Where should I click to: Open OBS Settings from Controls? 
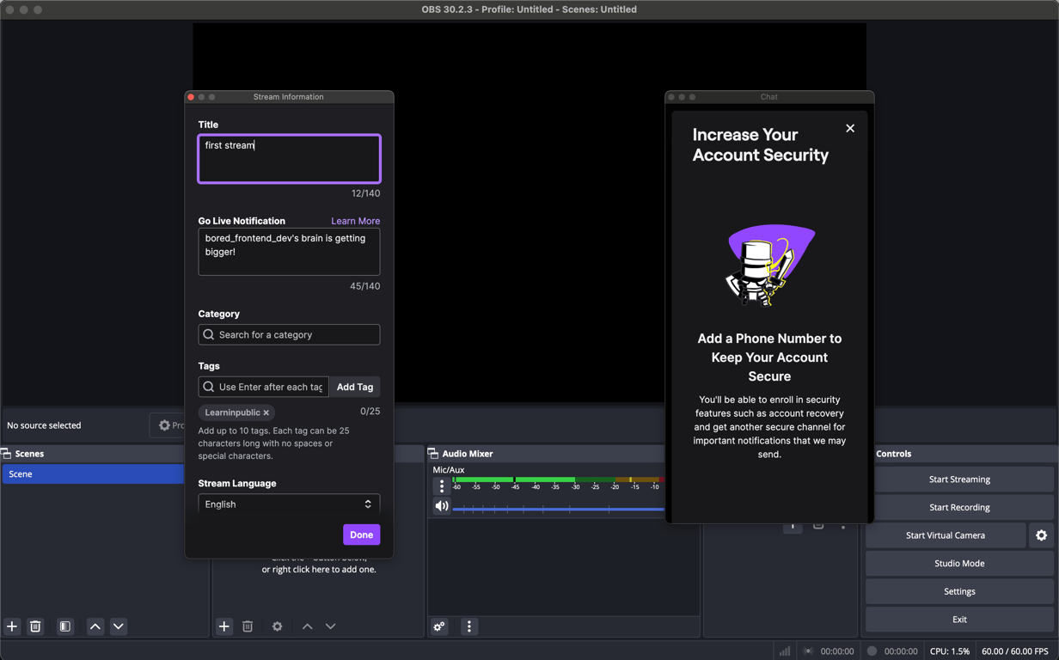coord(959,591)
